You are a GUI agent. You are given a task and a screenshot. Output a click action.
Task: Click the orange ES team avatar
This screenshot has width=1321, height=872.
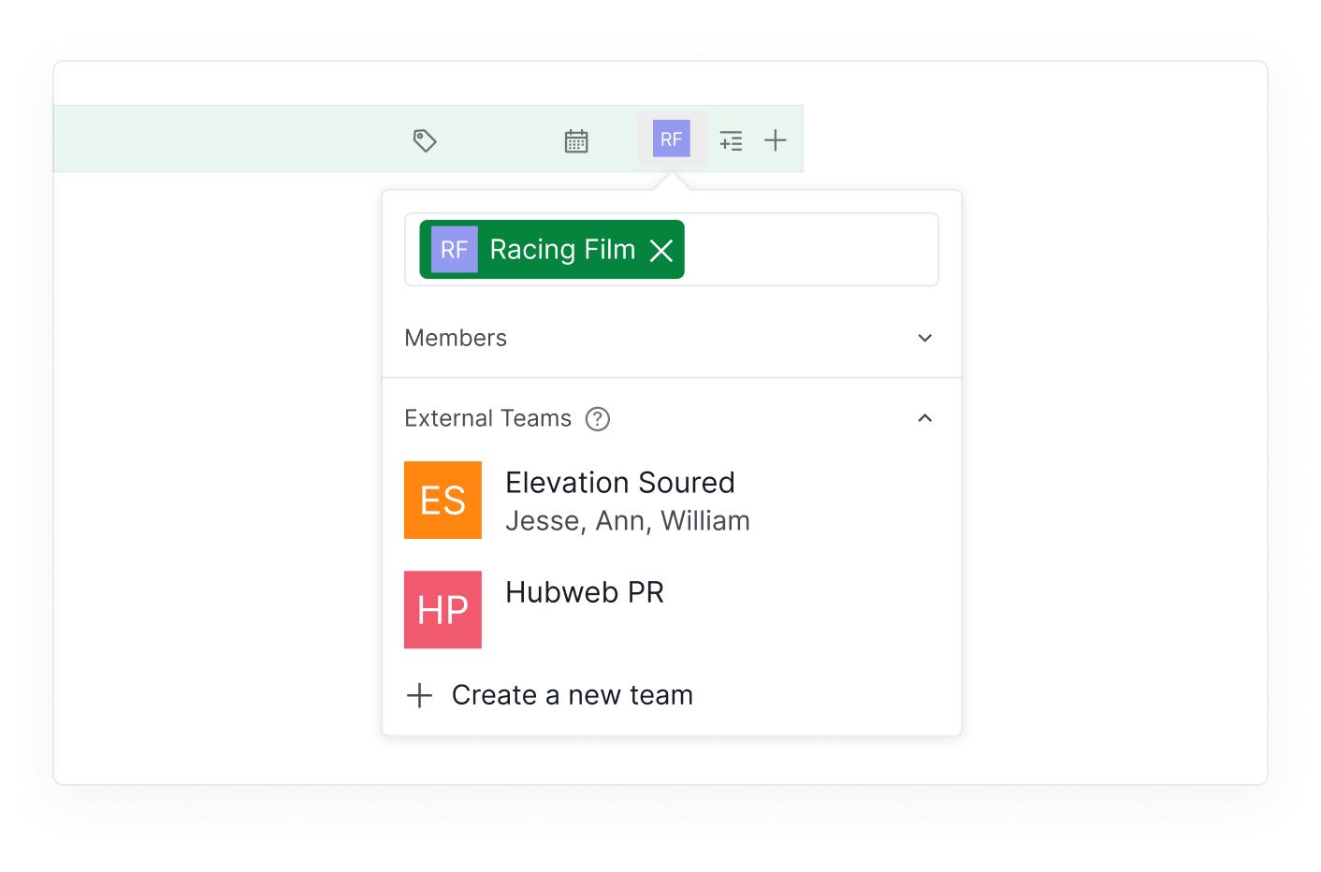443,501
